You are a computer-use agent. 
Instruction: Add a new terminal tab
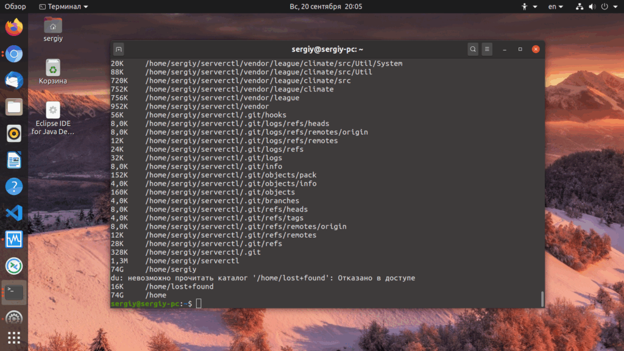pyautogui.click(x=119, y=49)
